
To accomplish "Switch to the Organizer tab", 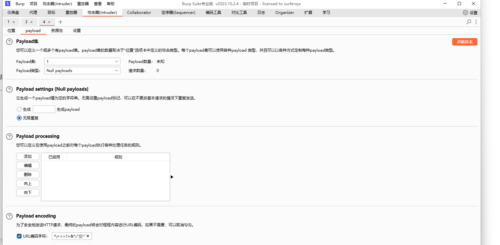I will [x=285, y=13].
